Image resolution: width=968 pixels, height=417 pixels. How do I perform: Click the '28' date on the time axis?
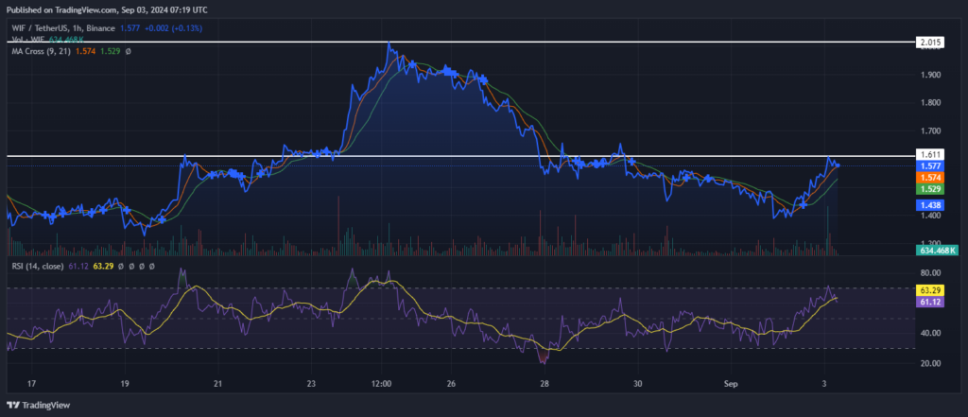tap(544, 384)
